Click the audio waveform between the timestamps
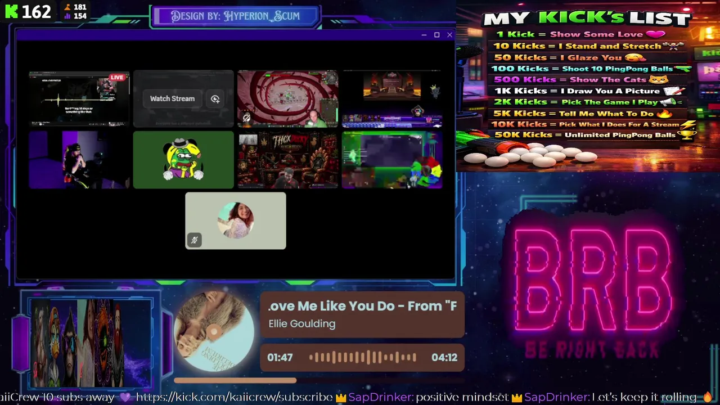 (x=363, y=357)
